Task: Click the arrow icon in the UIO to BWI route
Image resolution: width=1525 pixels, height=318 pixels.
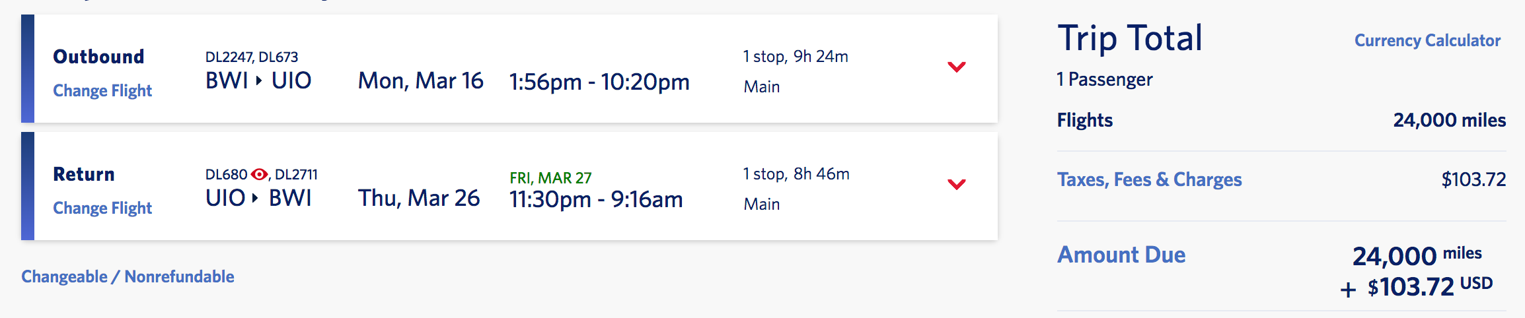Action: coord(256,198)
